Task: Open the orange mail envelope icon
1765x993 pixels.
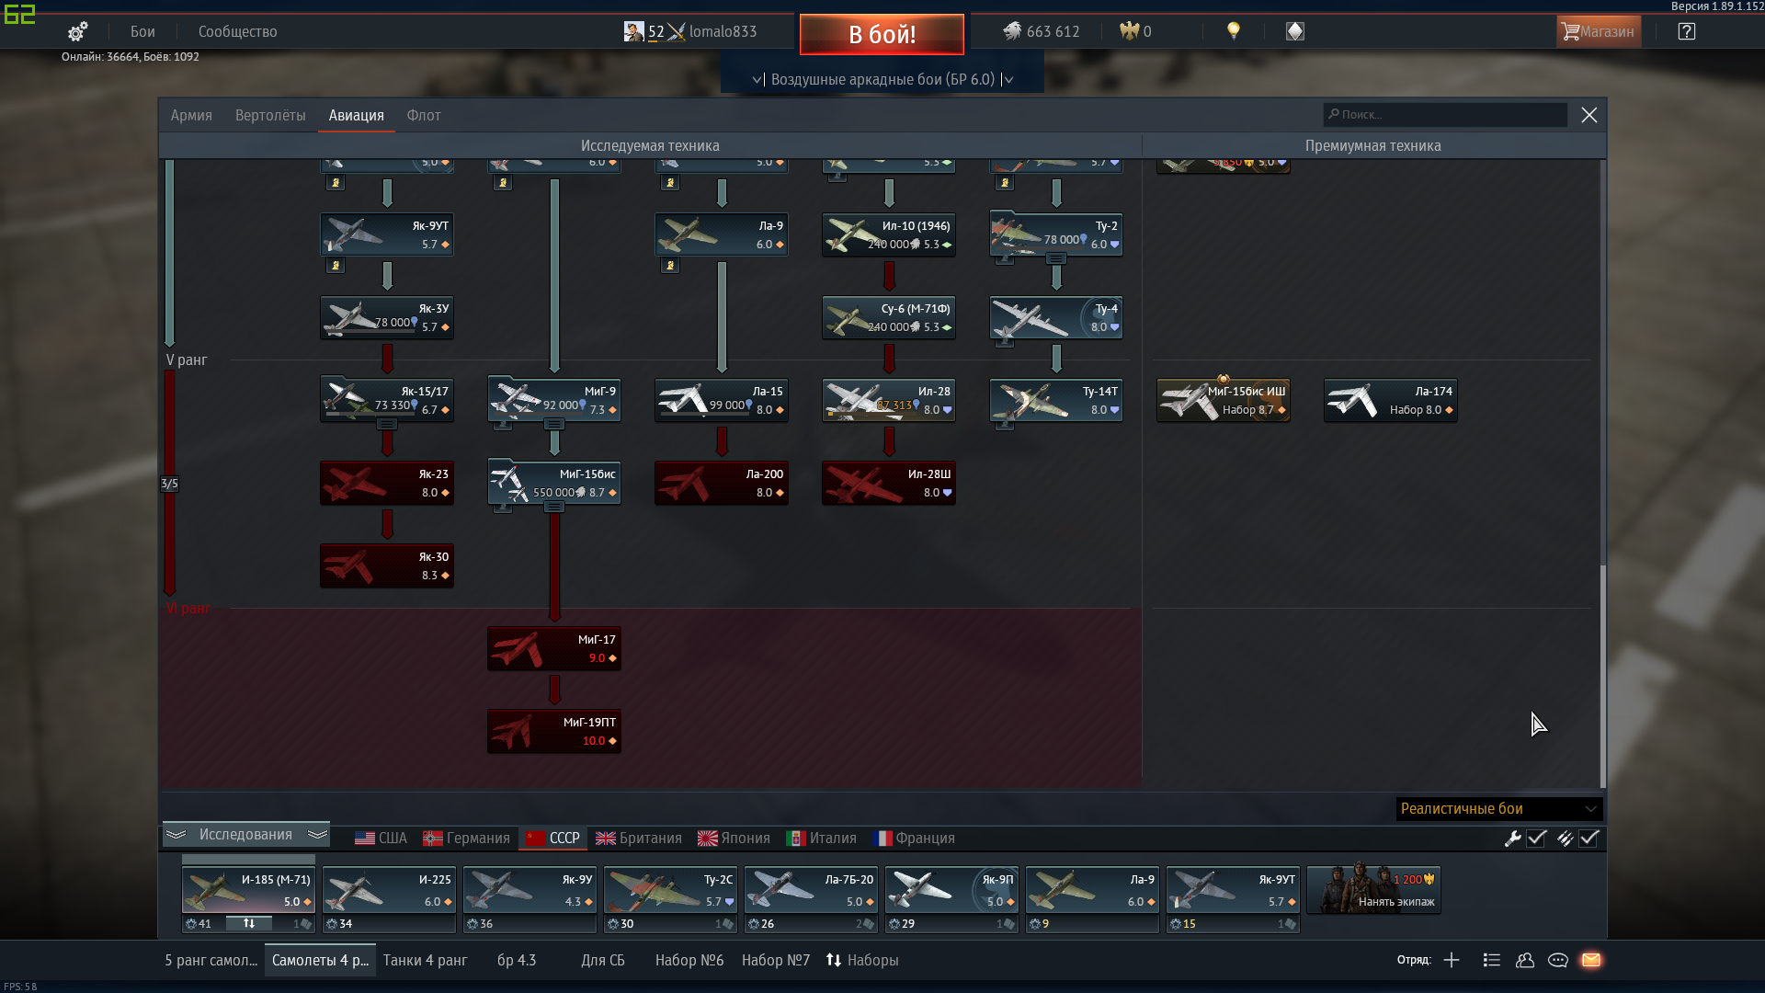Action: [1591, 960]
